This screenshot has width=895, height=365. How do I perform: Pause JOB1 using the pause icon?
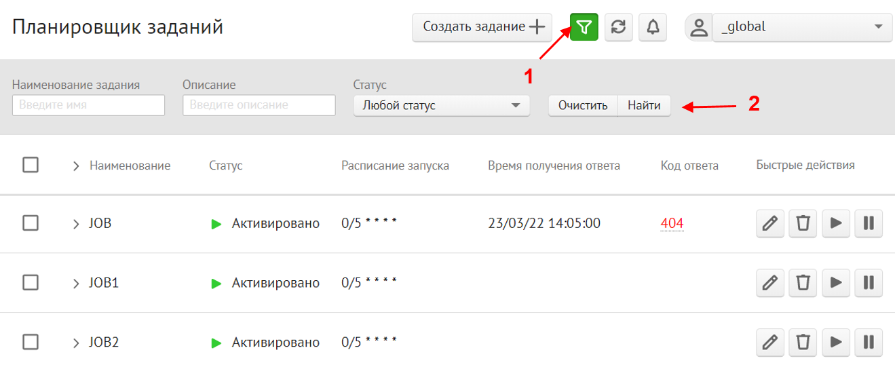click(x=869, y=282)
